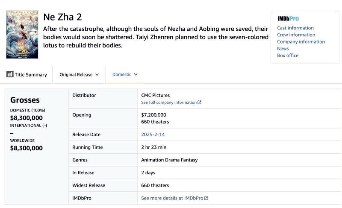Click the Ne Zha 2 movie poster
Screen dimensions: 342x208
point(22,35)
